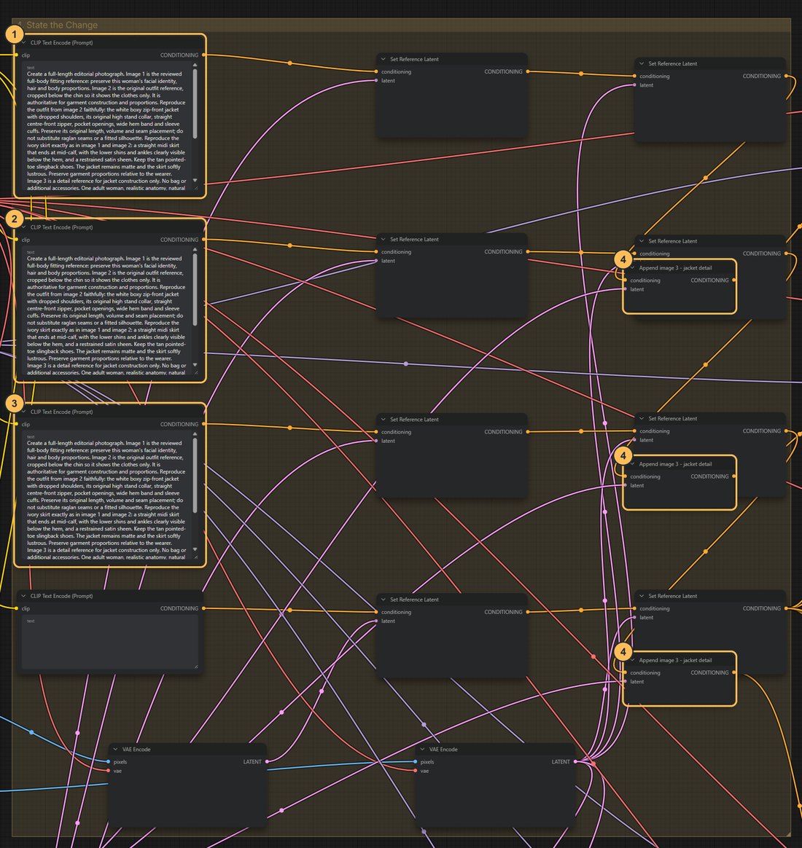Screen dimensions: 802x848
Task: Collapse the right VAE Encode node
Action: tap(423, 750)
